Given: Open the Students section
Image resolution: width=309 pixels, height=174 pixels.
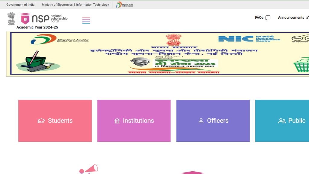Looking at the screenshot, I should [55, 121].
